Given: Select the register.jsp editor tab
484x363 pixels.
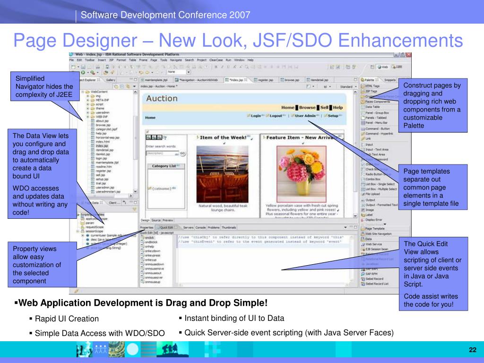Looking at the screenshot, I should coord(263,79).
